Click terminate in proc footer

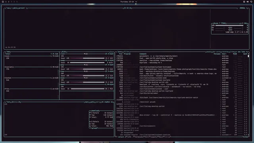click(139, 137)
